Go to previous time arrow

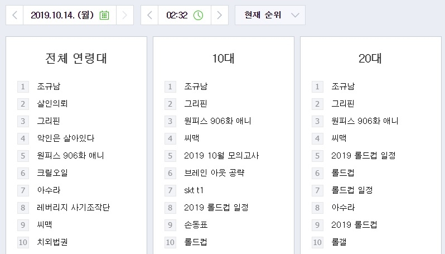click(149, 16)
